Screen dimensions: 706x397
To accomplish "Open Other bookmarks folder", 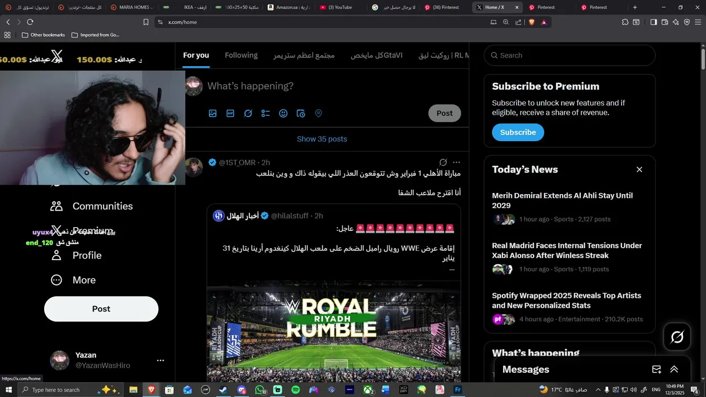I will pos(43,35).
